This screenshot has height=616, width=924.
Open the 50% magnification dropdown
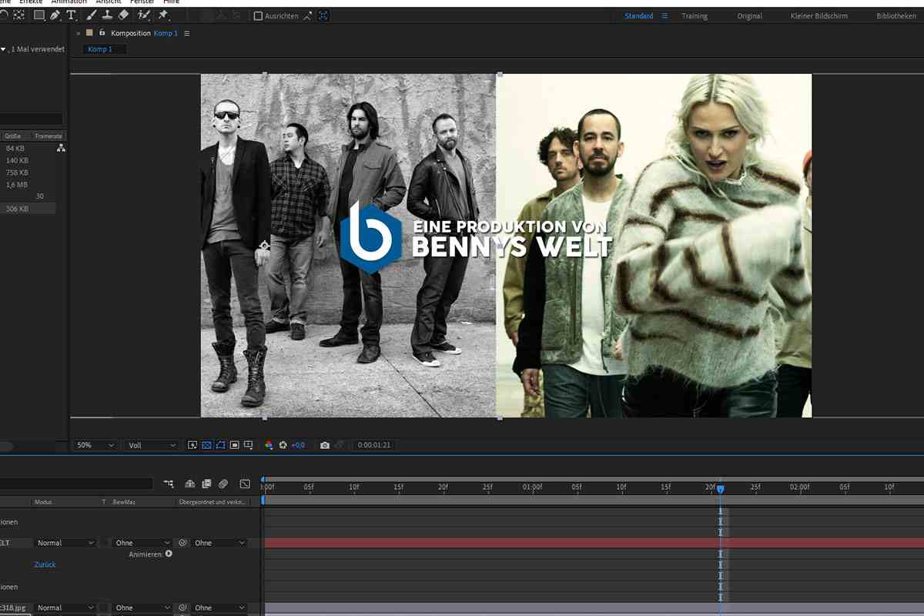[x=95, y=445]
